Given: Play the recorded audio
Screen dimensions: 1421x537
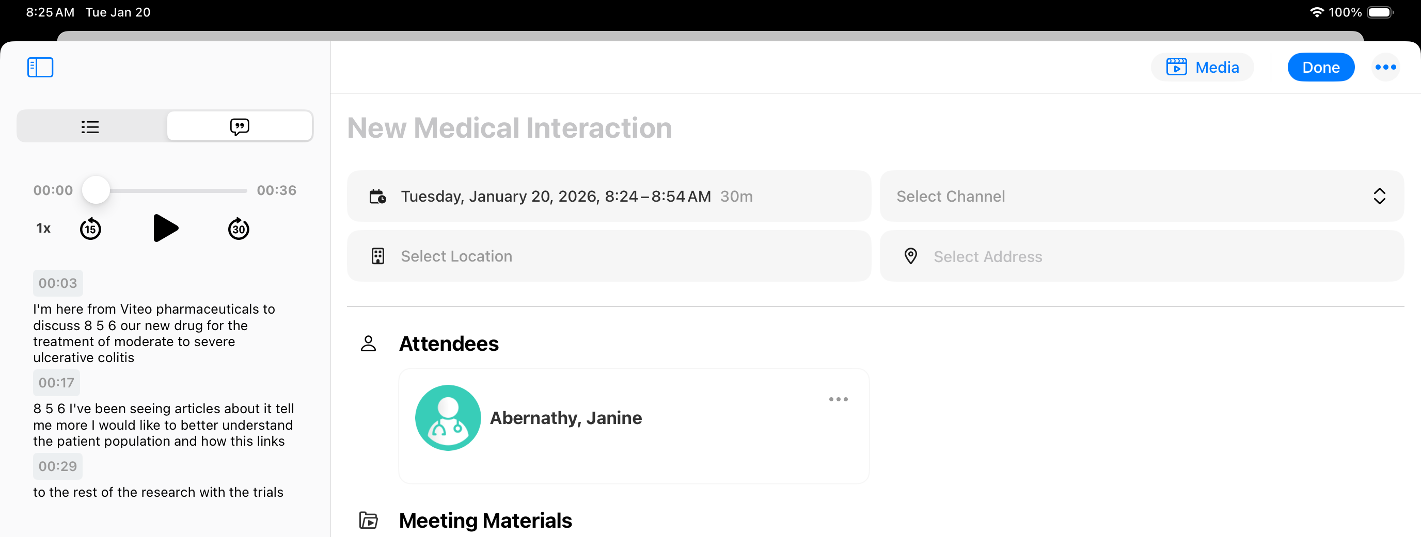Looking at the screenshot, I should pyautogui.click(x=165, y=228).
